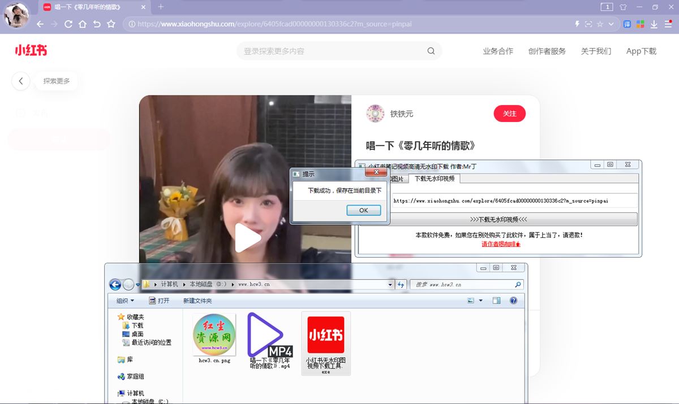Open the 组织 menu in Explorer

coord(125,301)
